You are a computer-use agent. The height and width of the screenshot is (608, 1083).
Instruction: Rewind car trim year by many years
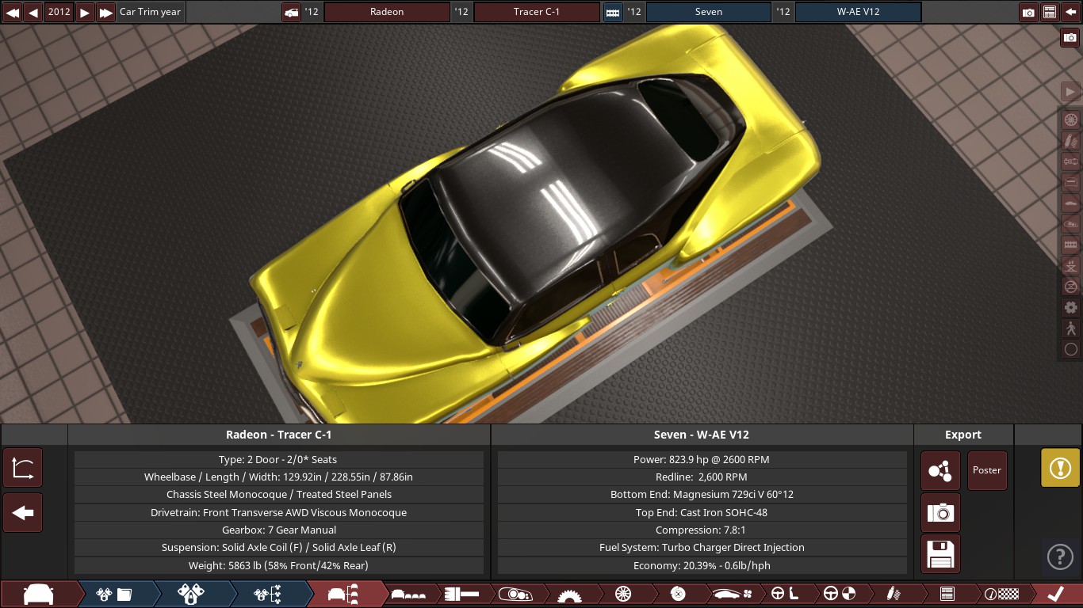[x=13, y=12]
